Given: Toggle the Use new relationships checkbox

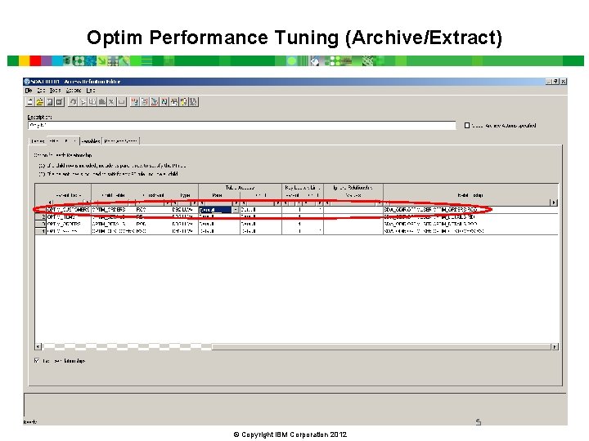Looking at the screenshot, I should pos(37,361).
